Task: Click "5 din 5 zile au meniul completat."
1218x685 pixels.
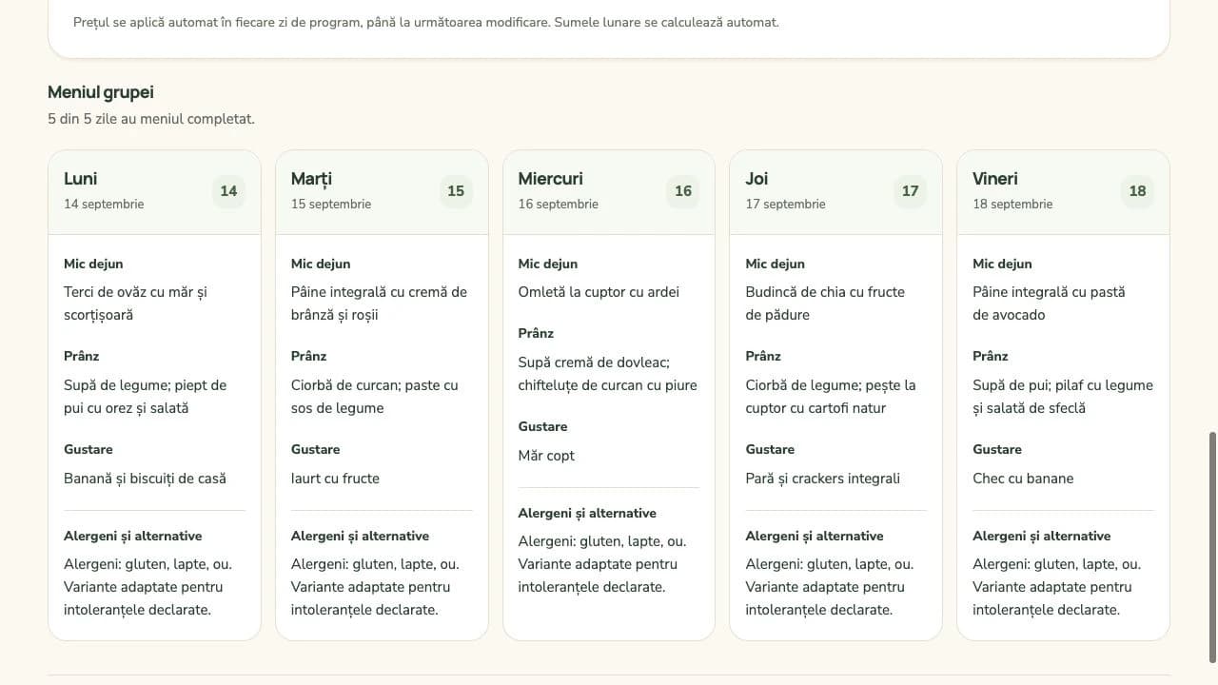Action: 151,119
